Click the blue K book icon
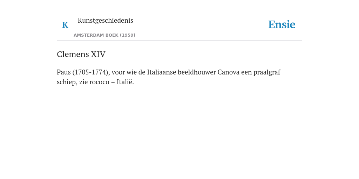359x179 pixels. tap(65, 25)
